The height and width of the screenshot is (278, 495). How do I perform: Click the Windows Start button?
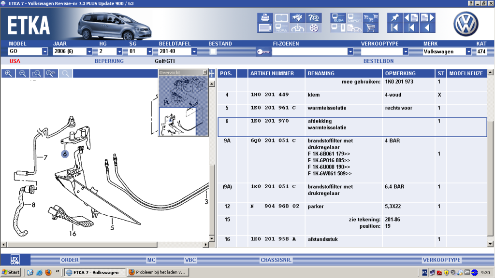(x=11, y=272)
